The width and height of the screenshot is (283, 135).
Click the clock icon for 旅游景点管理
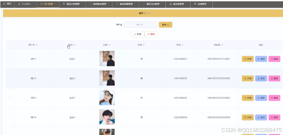[91, 4]
